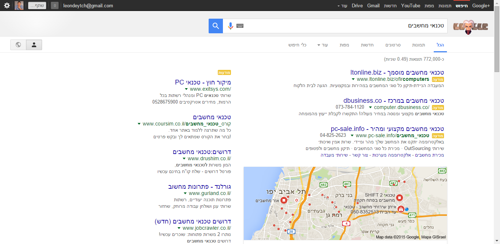This screenshot has height=244, width=500.
Task: Open the on-screen keyboard icon
Action: [240, 26]
